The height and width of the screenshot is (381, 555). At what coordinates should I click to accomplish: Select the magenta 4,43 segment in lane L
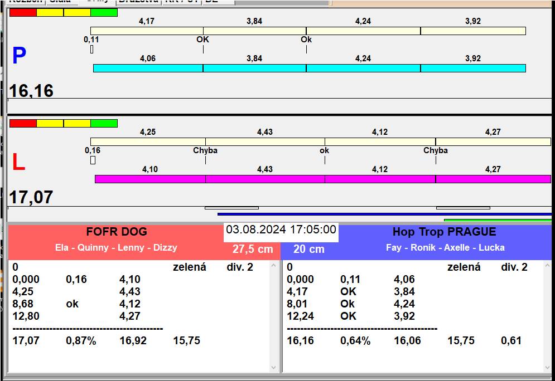pos(265,179)
